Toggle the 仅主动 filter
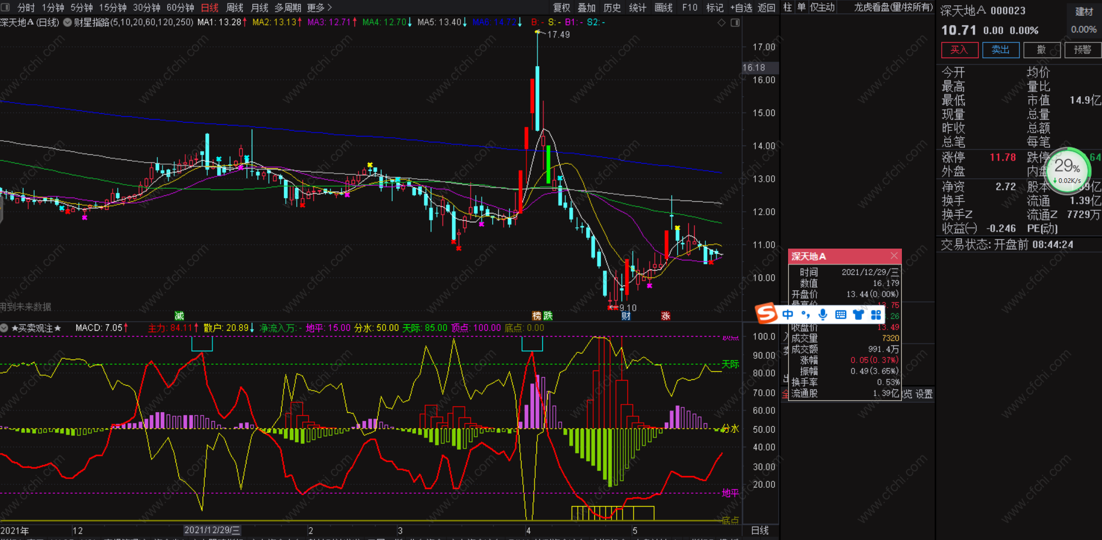1102x540 pixels. pyautogui.click(x=822, y=7)
